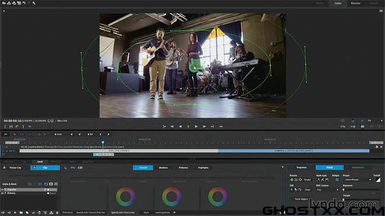Open the Mask tab
385x216 pixels.
(330, 168)
